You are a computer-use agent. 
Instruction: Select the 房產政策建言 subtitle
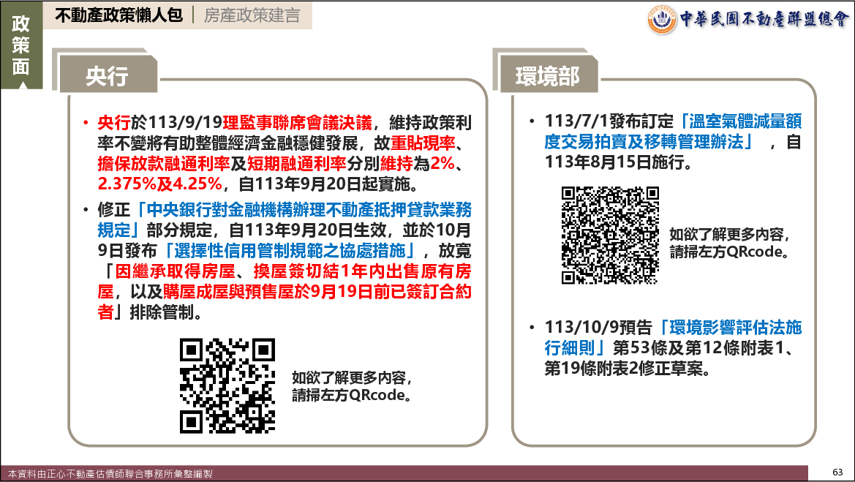252,15
